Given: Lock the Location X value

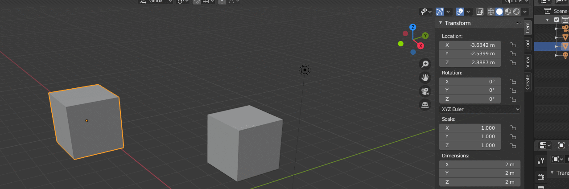Looking at the screenshot, I should point(513,45).
